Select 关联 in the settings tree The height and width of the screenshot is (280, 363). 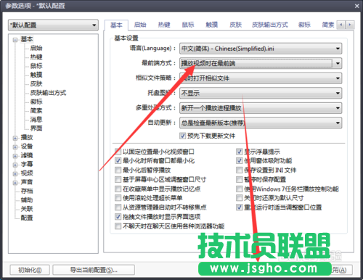tap(27, 209)
